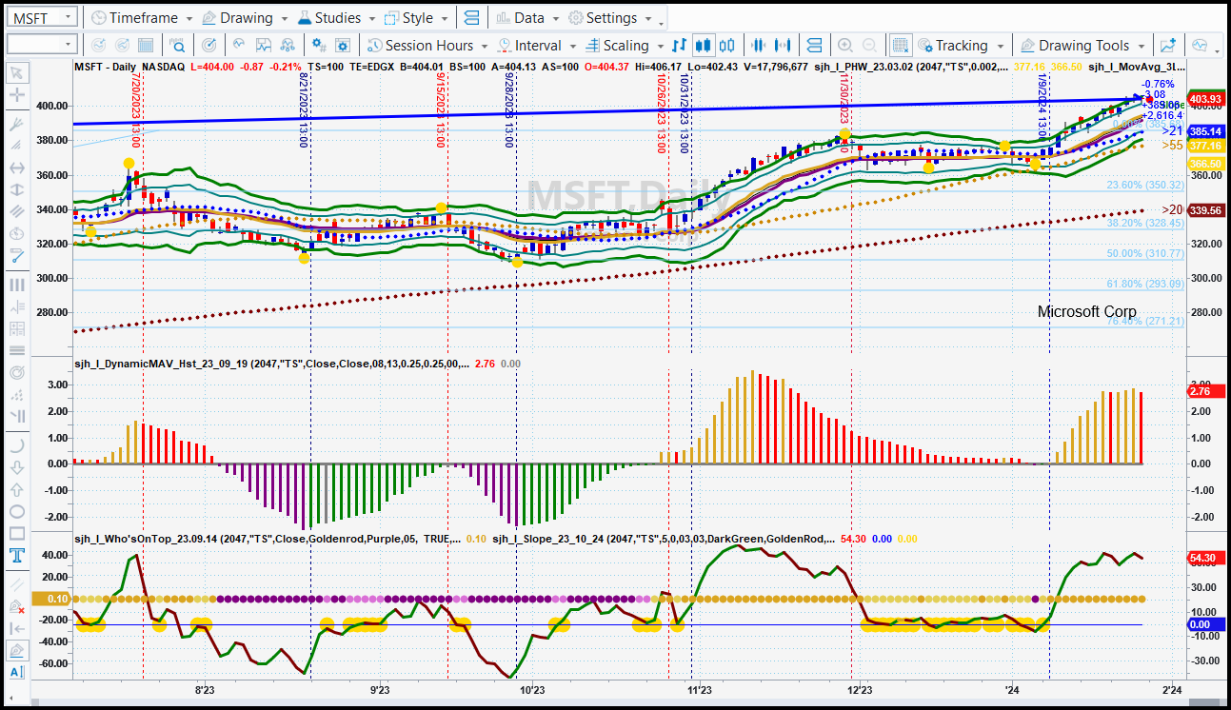Select the text T tool

[16, 555]
